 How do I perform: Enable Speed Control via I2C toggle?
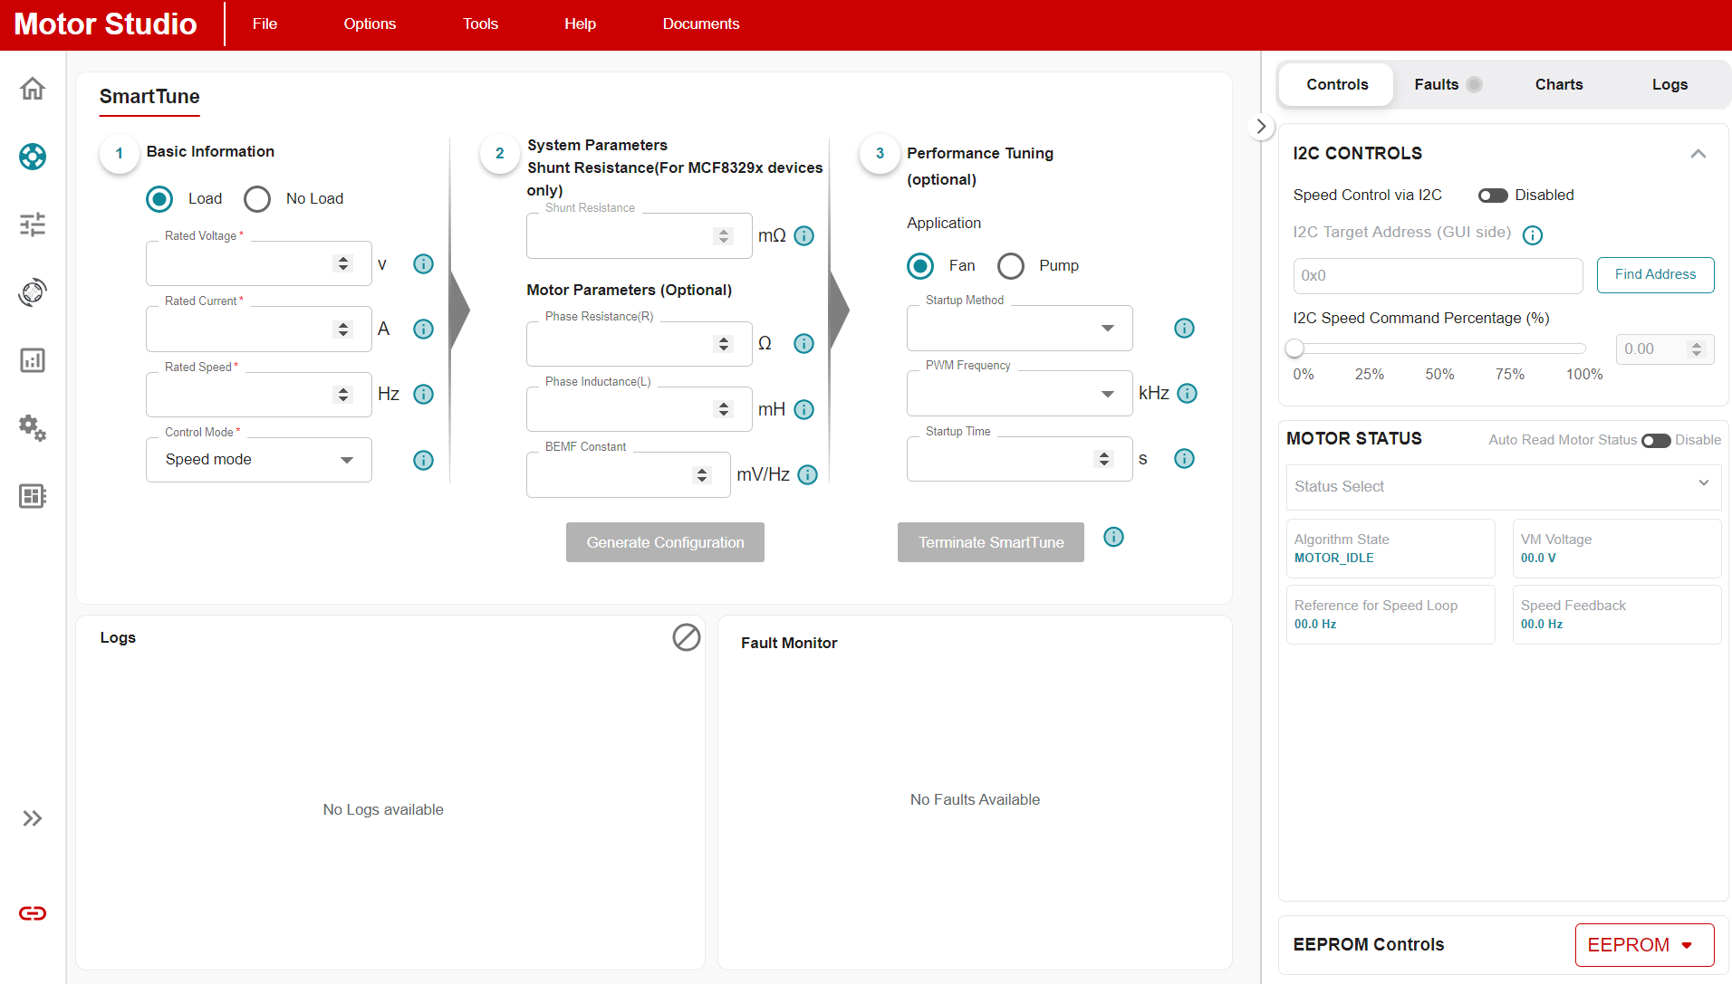pos(1492,196)
